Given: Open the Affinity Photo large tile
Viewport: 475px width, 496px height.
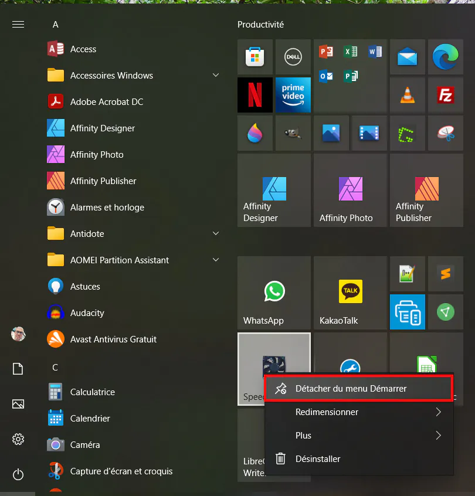Looking at the screenshot, I should tap(350, 191).
